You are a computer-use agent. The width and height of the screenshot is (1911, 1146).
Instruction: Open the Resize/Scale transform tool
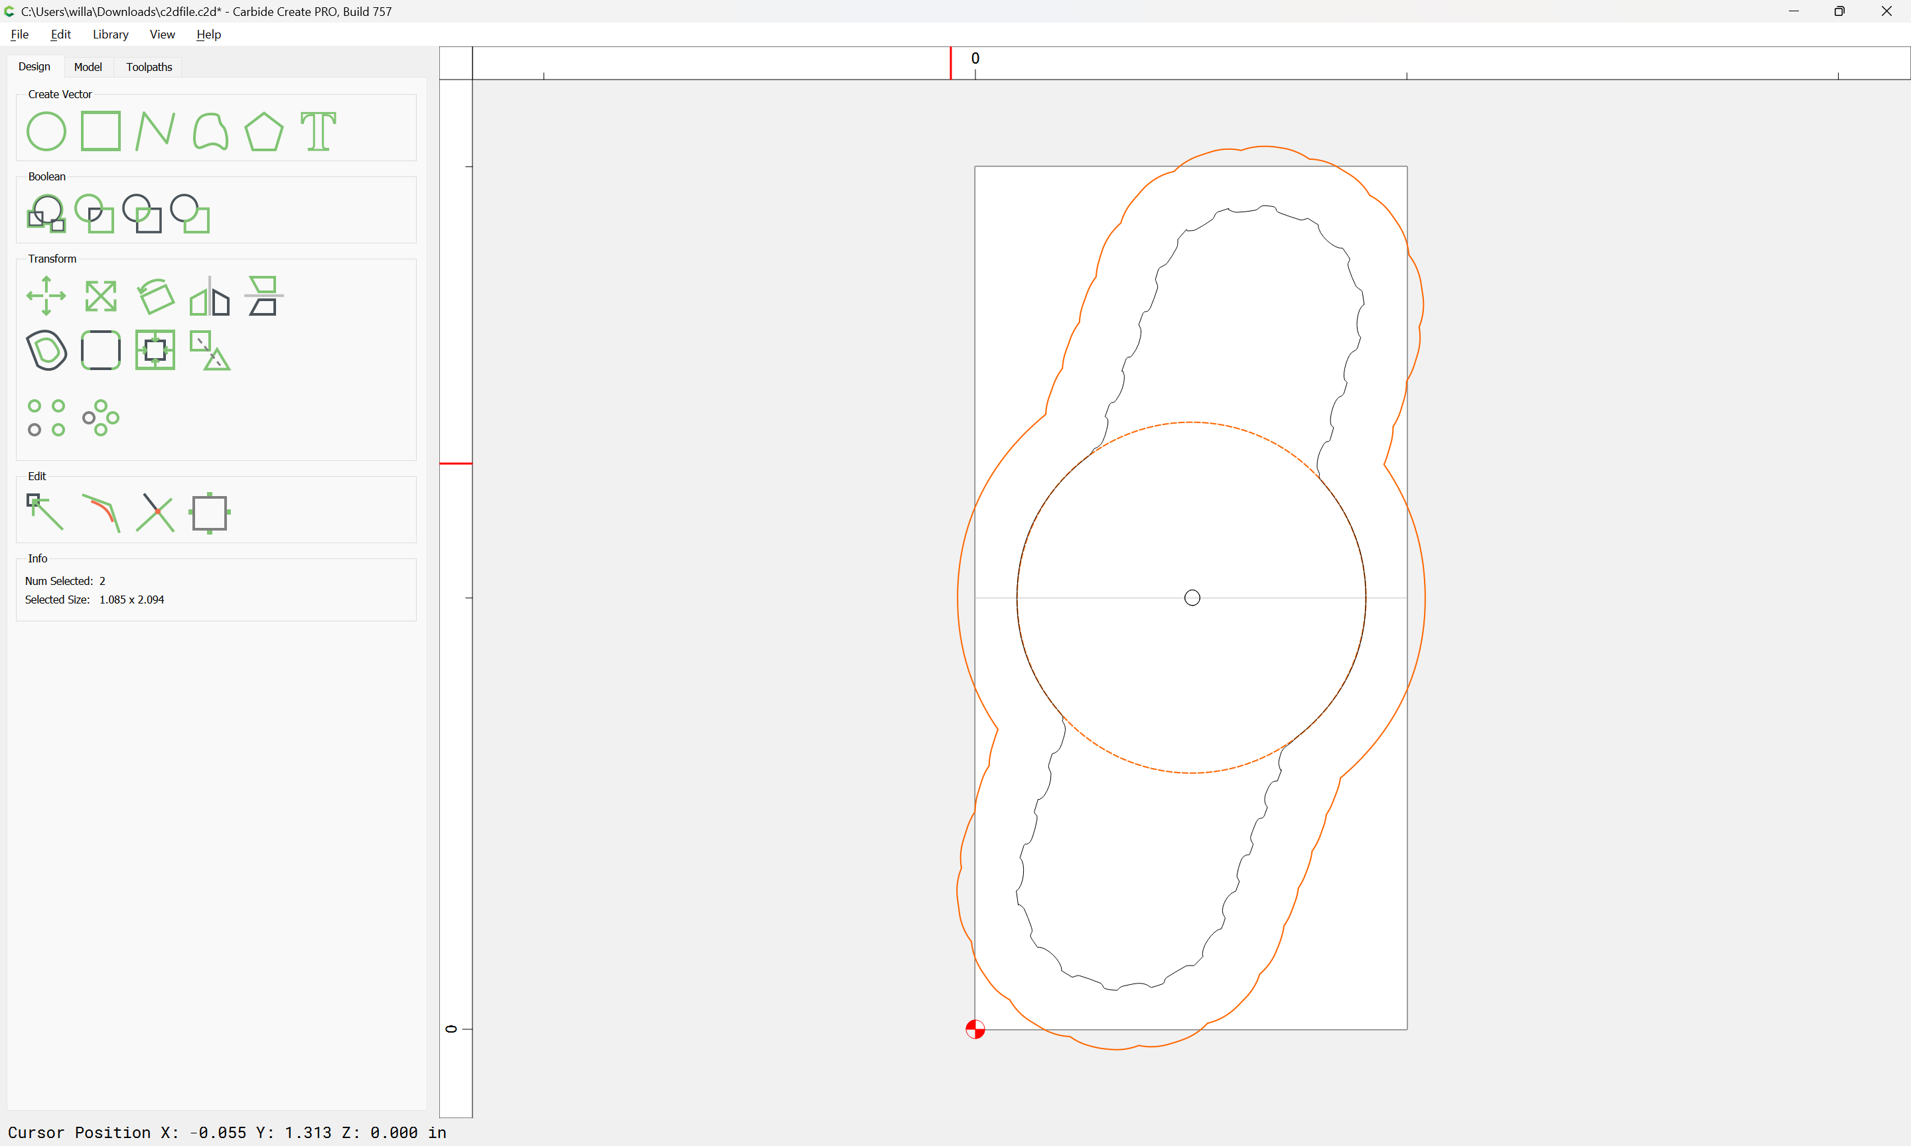pyautogui.click(x=100, y=296)
